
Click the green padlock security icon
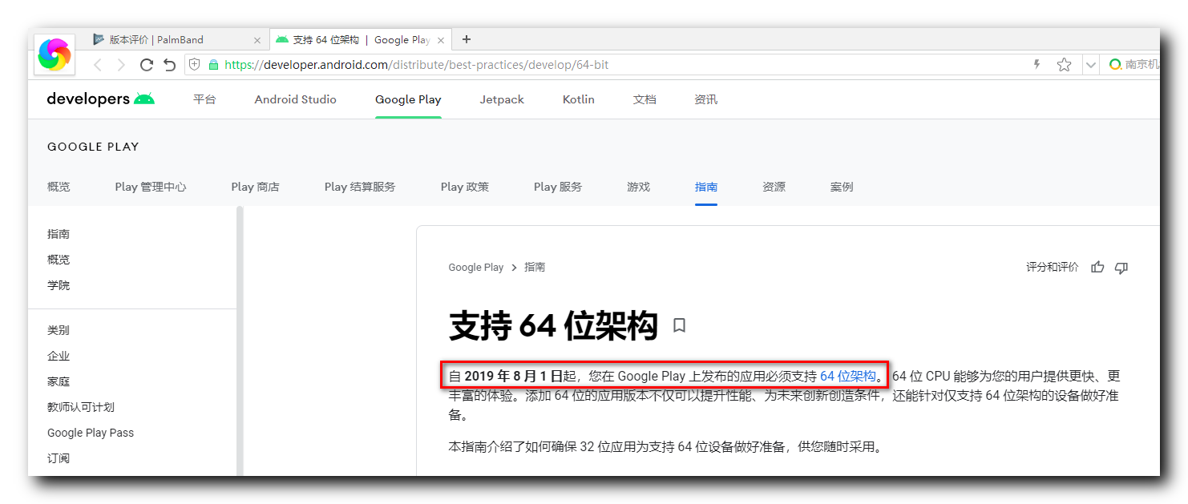[x=212, y=64]
